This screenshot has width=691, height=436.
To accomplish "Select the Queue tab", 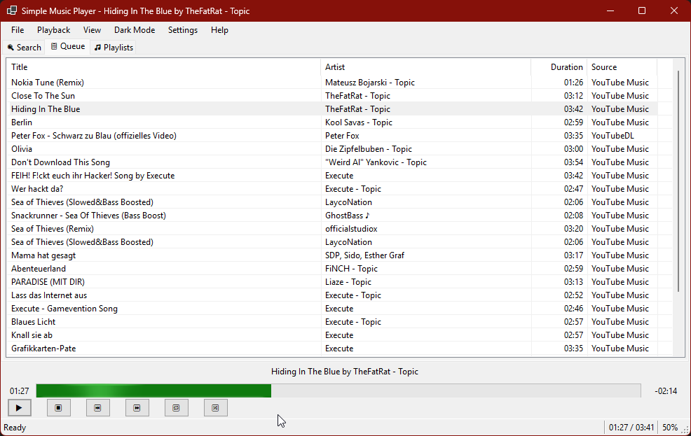I will (x=68, y=46).
